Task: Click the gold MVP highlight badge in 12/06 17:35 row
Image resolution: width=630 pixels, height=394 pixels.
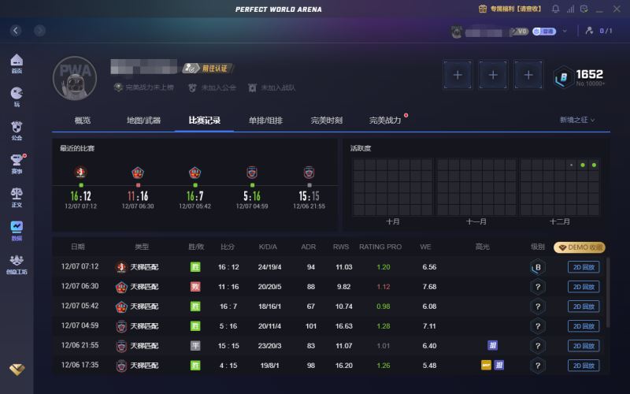Action: point(486,365)
